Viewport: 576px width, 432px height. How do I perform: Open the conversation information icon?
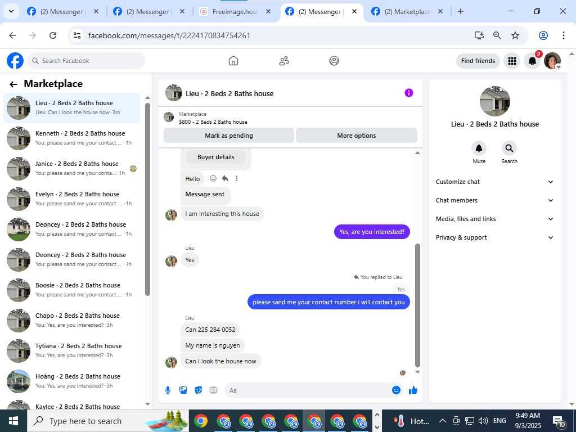pos(409,93)
